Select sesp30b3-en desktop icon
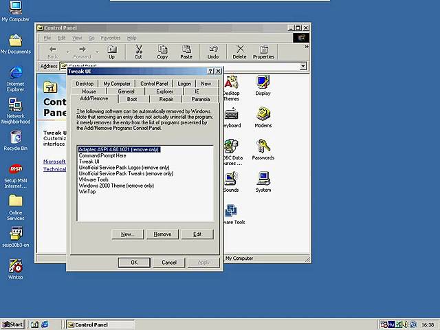The height and width of the screenshot is (330, 440). coord(15,237)
